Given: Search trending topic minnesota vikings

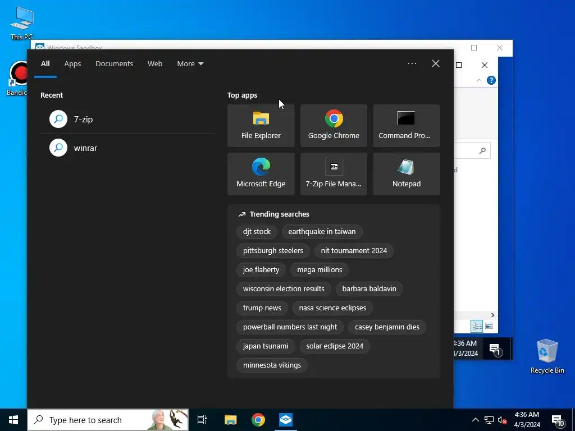Looking at the screenshot, I should coord(272,365).
